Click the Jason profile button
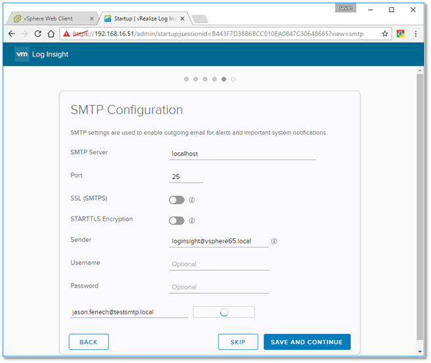Viewport: 431px width, 363px height. 346,8
